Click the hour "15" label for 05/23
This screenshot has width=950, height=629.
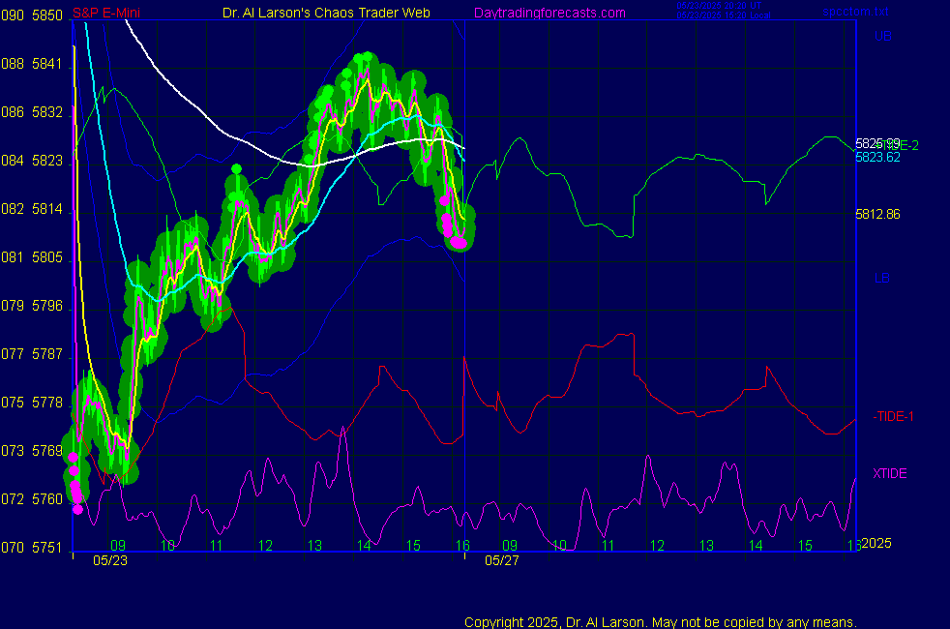[413, 546]
